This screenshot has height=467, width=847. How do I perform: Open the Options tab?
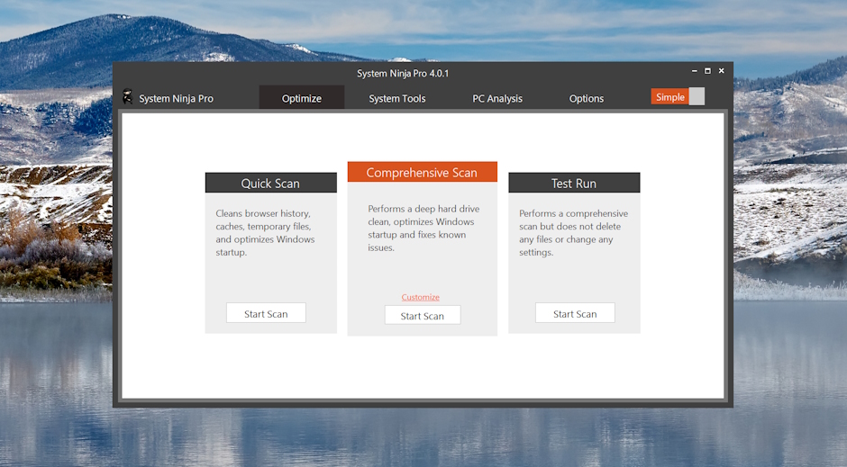pyautogui.click(x=586, y=98)
